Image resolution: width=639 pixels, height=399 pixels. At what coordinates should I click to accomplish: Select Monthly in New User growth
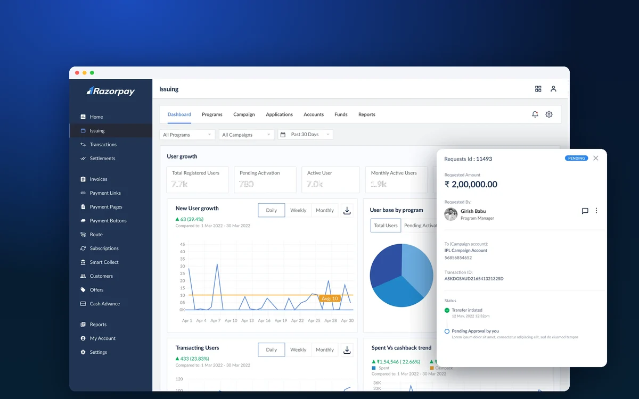coord(325,210)
